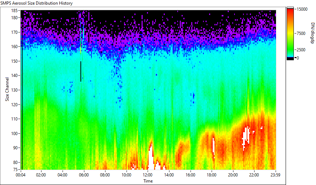Click the 20:00 time tick label
The height and width of the screenshot is (185, 316).
[x=233, y=175]
